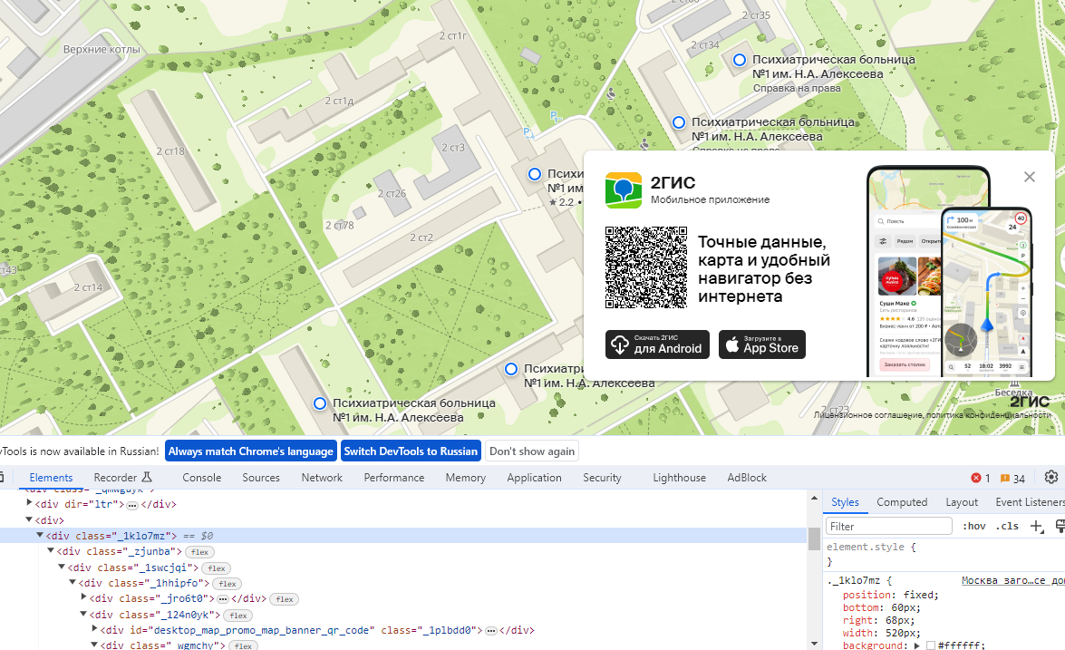This screenshot has width=1065, height=650.
Task: Click the red error count indicator
Action: 980,478
